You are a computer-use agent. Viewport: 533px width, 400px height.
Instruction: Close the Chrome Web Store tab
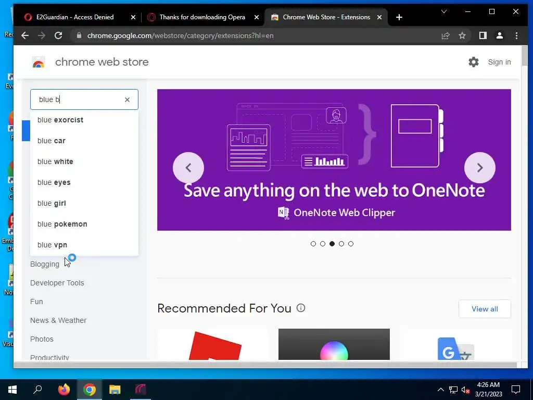click(x=379, y=17)
